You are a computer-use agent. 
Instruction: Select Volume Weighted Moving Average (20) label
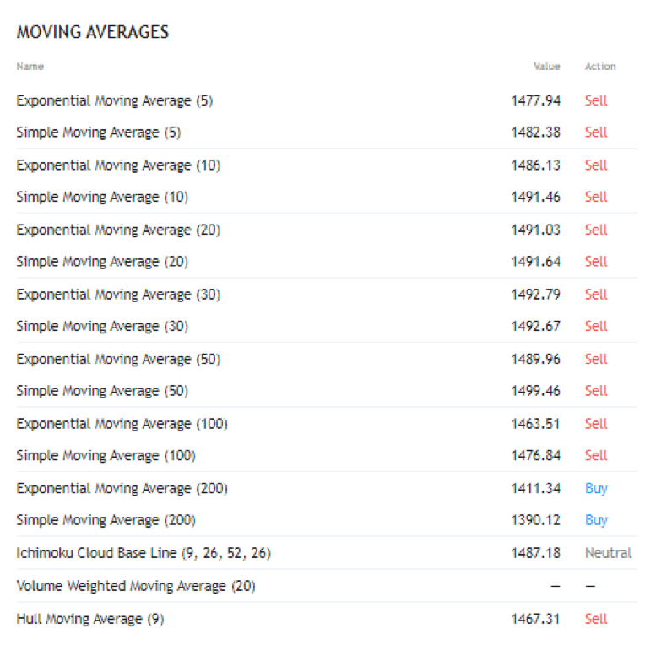coord(136,586)
